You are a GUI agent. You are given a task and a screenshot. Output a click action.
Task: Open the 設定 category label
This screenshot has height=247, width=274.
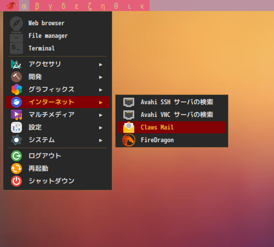35,127
